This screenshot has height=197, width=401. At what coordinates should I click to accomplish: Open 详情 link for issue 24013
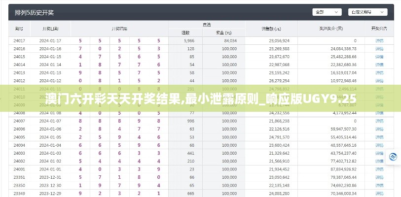pyautogui.click(x=379, y=73)
